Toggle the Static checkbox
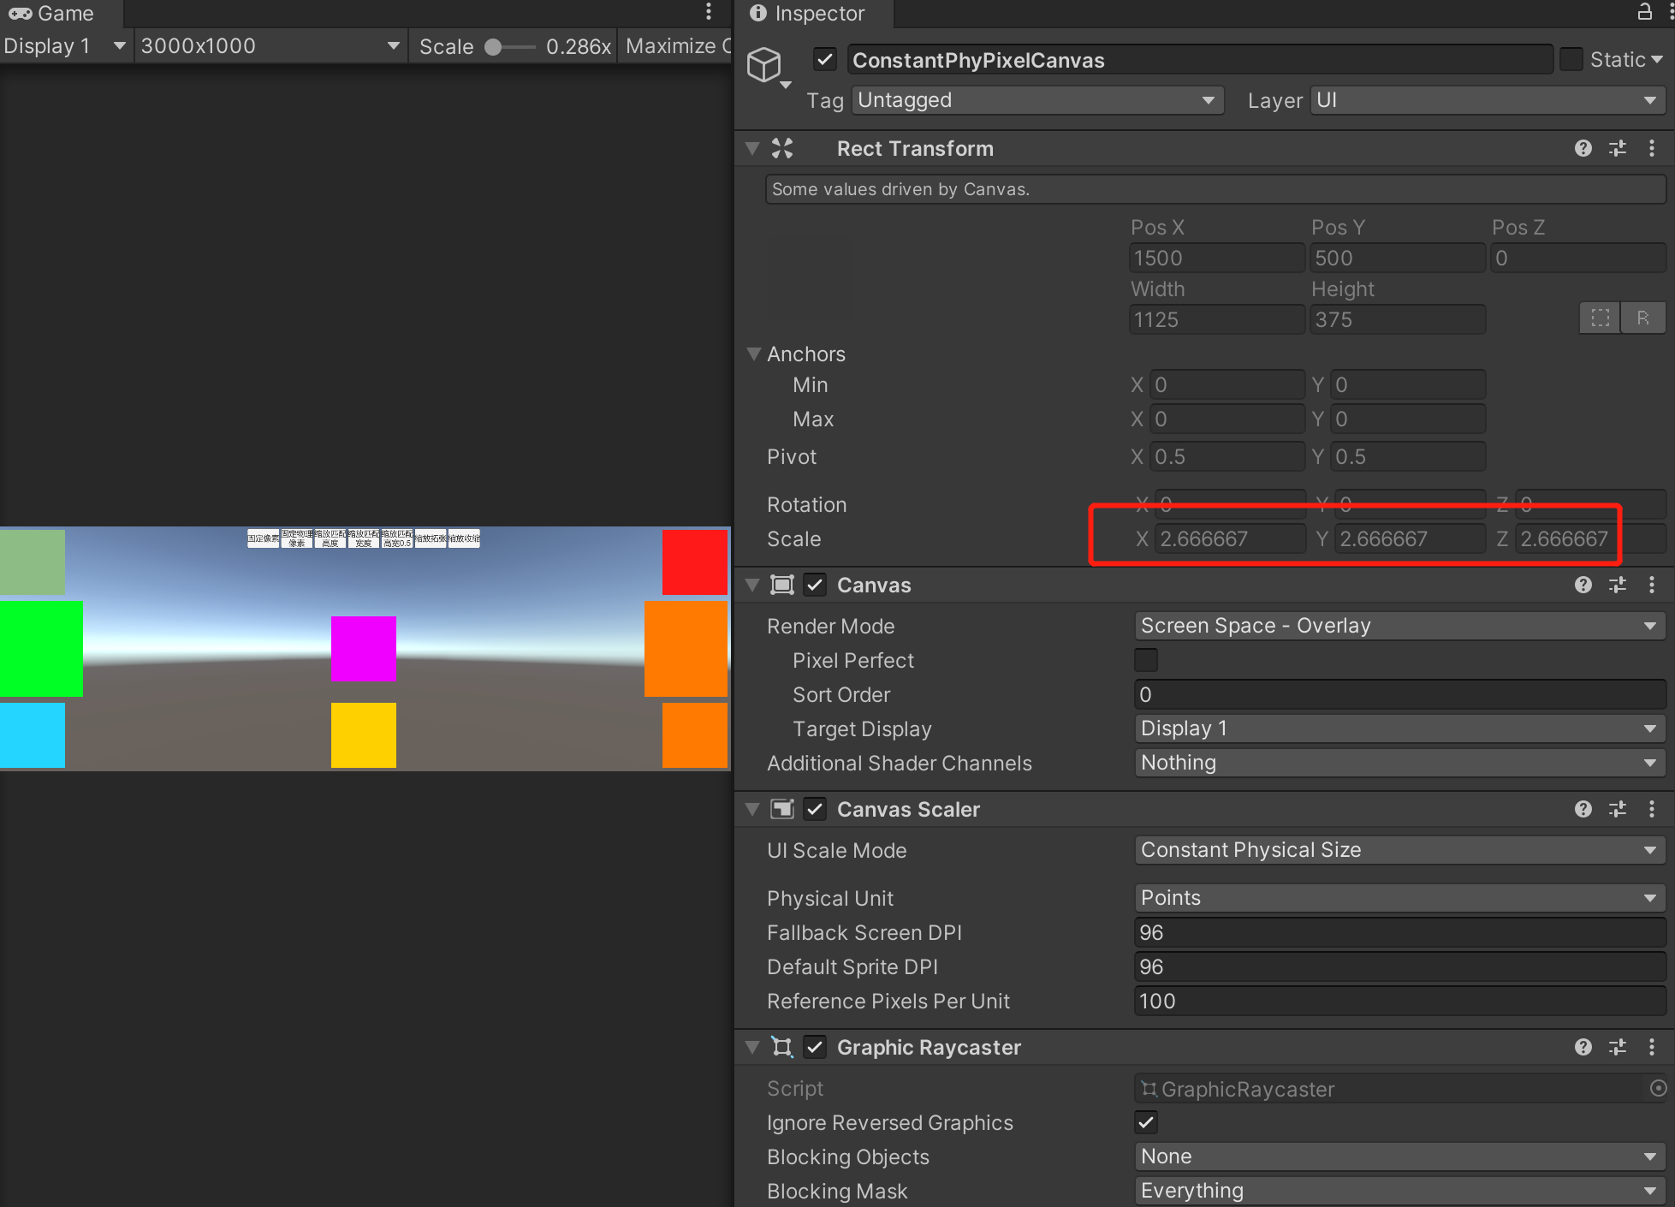This screenshot has height=1207, width=1675. click(x=1571, y=59)
